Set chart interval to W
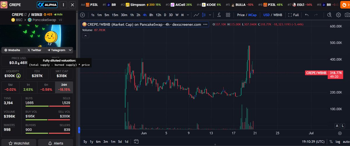 pos(177,15)
